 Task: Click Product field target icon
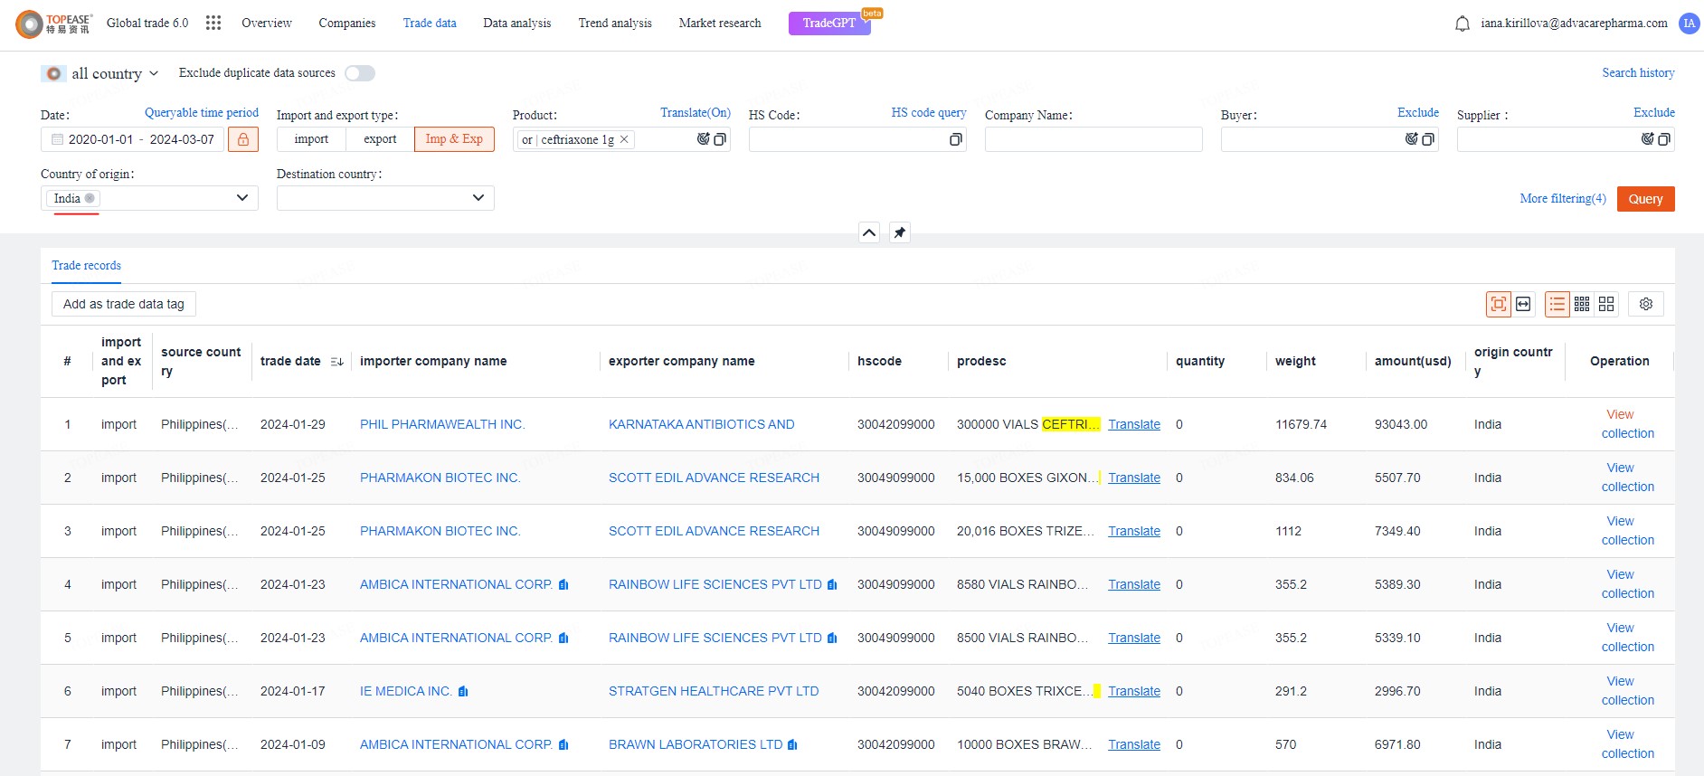pyautogui.click(x=703, y=139)
